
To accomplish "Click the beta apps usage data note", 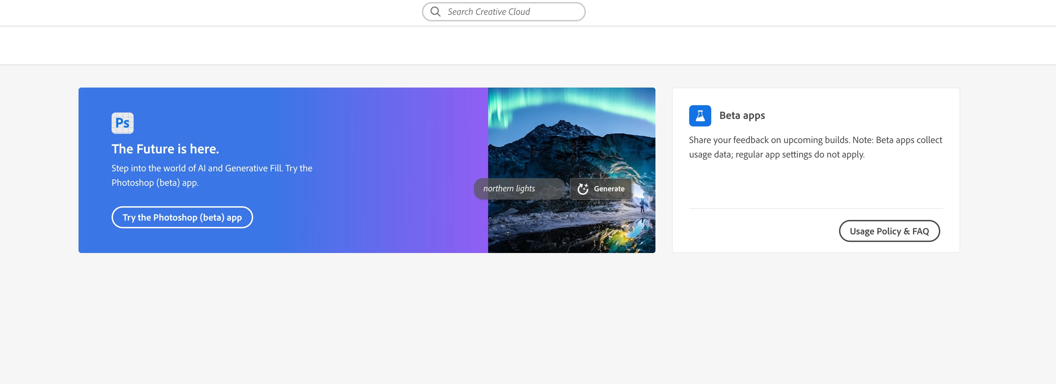I will click(815, 147).
